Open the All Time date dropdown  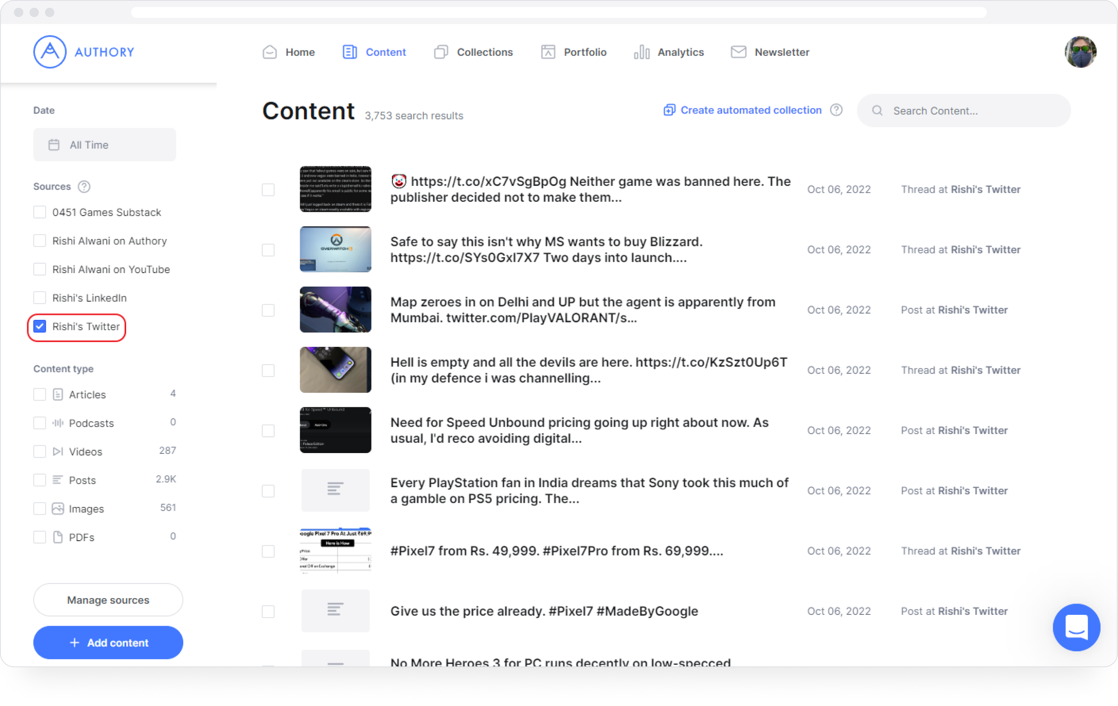point(104,145)
